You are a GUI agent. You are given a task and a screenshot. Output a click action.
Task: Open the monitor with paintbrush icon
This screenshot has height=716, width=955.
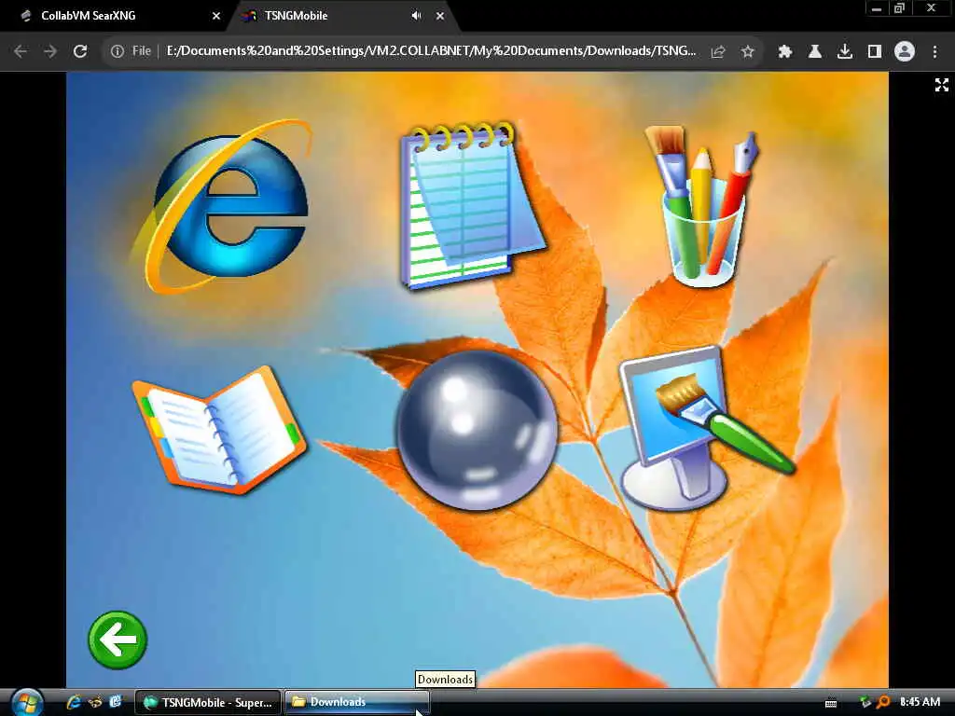tap(707, 429)
